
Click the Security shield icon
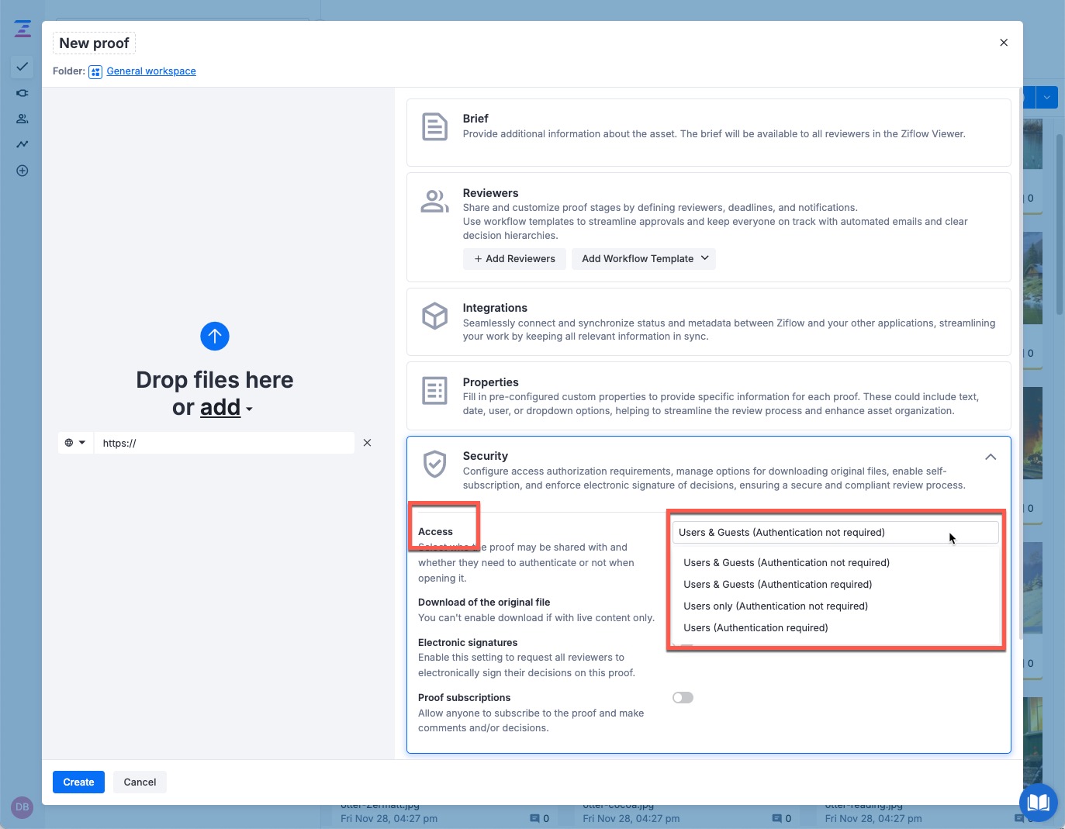(434, 464)
